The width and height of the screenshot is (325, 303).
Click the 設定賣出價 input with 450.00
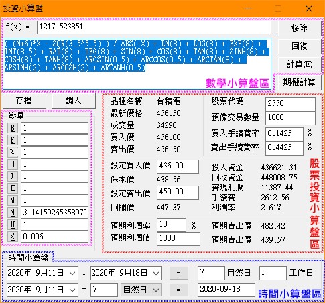(x=178, y=192)
